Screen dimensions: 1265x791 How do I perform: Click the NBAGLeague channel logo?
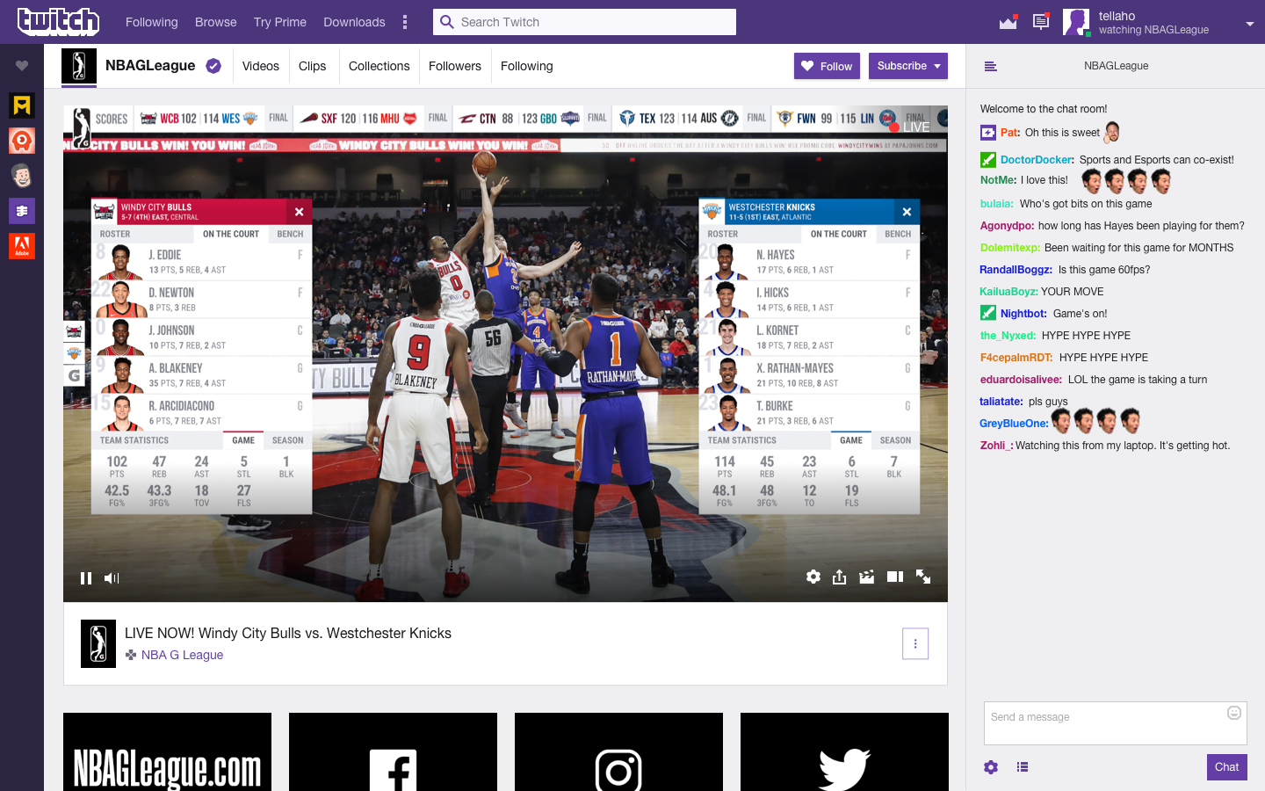79,67
